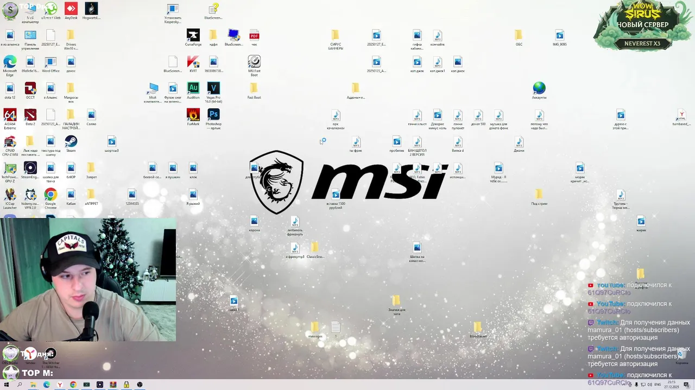Select the жирик video file
The height and width of the screenshot is (390, 695).
641,223
